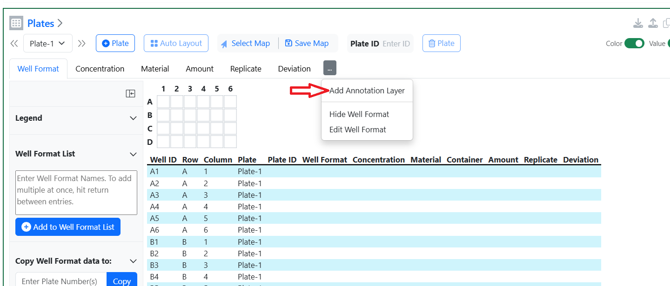
Task: Switch to the Concentration tab
Action: pos(100,69)
